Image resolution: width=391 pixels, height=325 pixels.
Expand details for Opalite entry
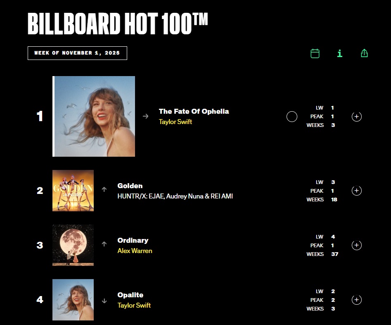pyautogui.click(x=357, y=300)
